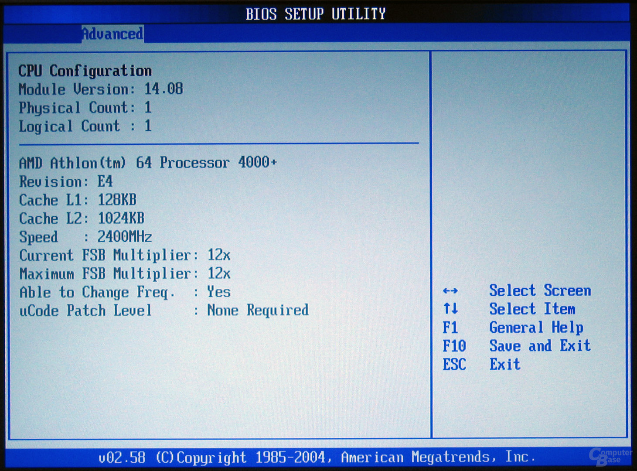
Task: Click Save and Exit text
Action: [540, 346]
